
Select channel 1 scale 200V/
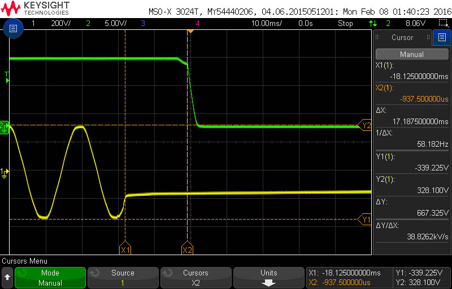[x=60, y=23]
